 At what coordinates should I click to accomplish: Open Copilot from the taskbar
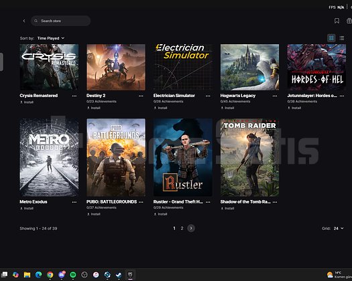pos(15,275)
